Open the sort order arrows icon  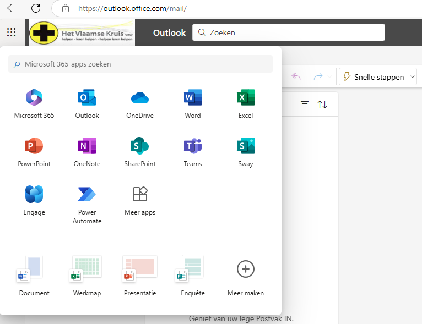pos(322,104)
